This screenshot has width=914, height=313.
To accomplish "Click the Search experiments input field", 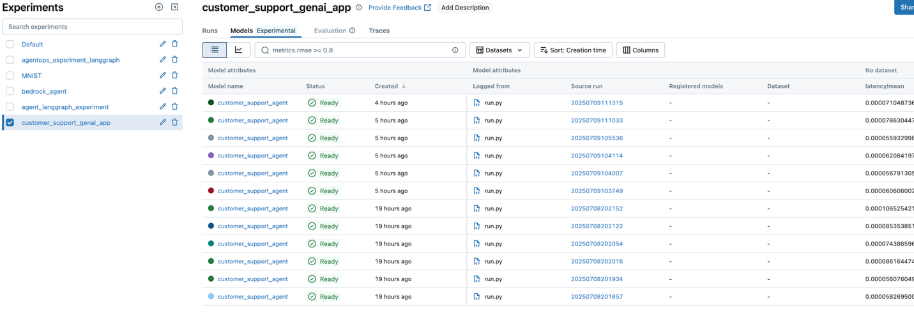I will tap(92, 27).
